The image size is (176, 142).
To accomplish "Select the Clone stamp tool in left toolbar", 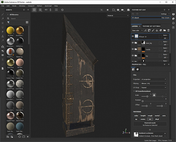I will [3, 36].
